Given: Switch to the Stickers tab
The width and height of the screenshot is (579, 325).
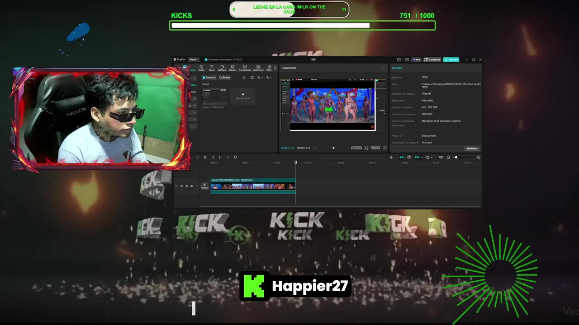Looking at the screenshot, I should [222, 68].
